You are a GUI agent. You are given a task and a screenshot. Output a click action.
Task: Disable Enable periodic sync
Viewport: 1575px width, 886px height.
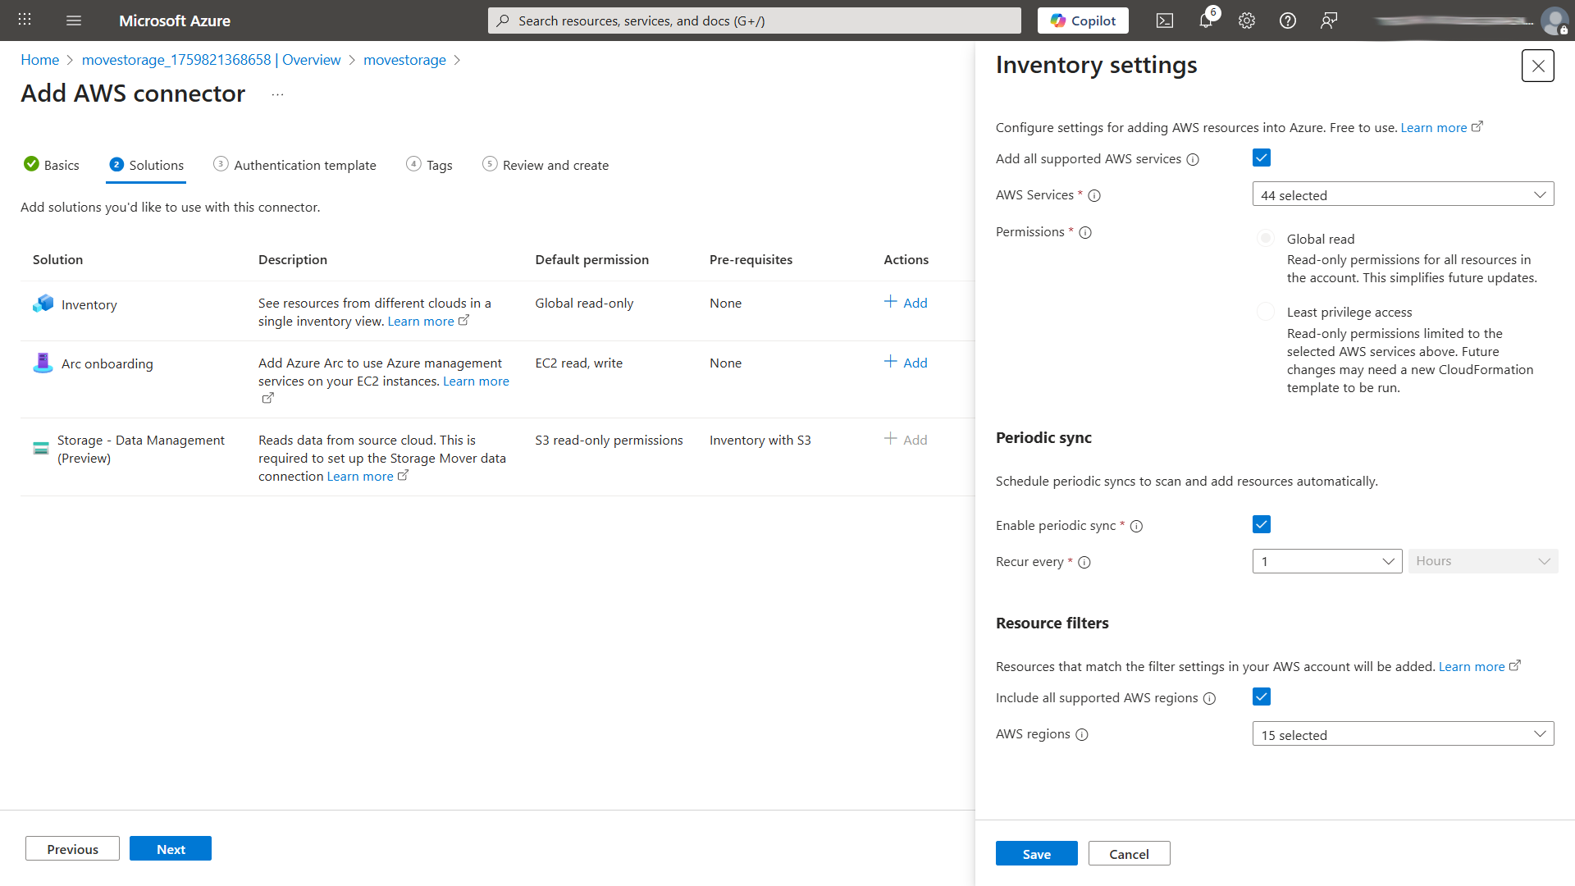[x=1261, y=523]
